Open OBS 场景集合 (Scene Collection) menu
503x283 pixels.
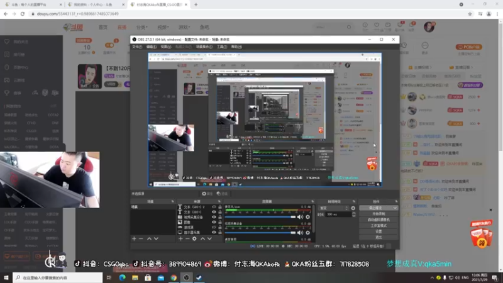(x=204, y=47)
